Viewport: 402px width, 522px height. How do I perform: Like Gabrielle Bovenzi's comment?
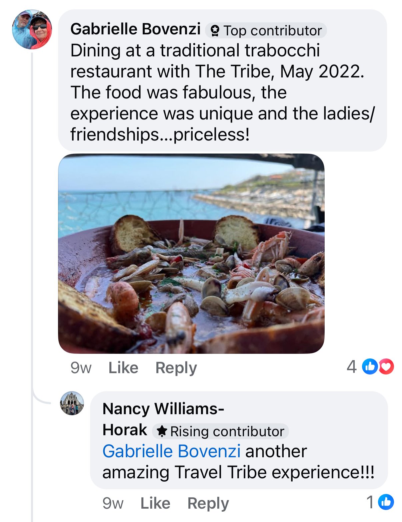[123, 367]
